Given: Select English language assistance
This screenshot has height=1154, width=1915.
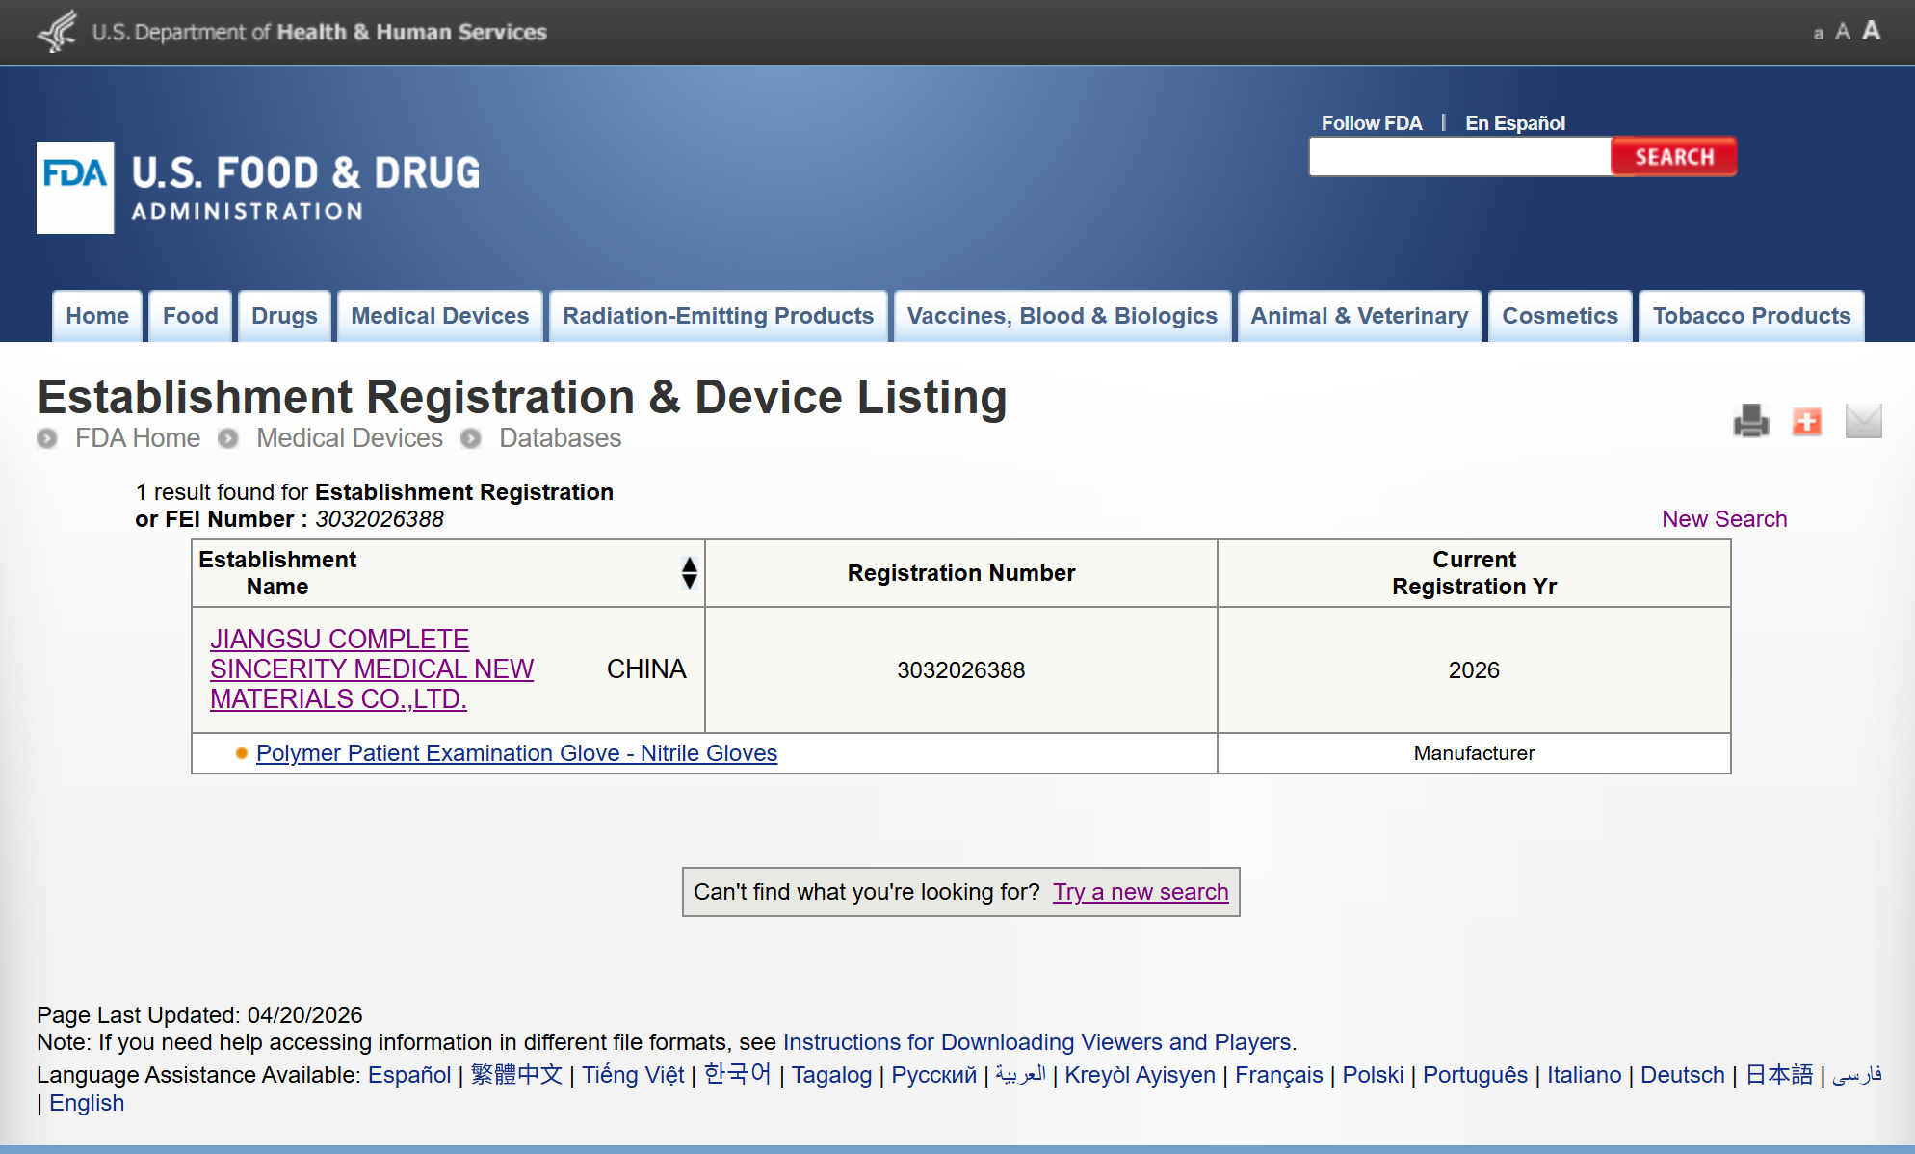Looking at the screenshot, I should [87, 1103].
